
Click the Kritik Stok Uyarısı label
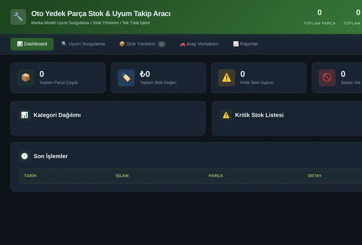click(257, 82)
